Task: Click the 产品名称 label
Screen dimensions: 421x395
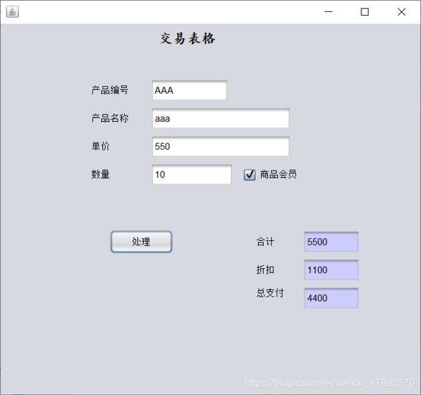Action: point(110,118)
